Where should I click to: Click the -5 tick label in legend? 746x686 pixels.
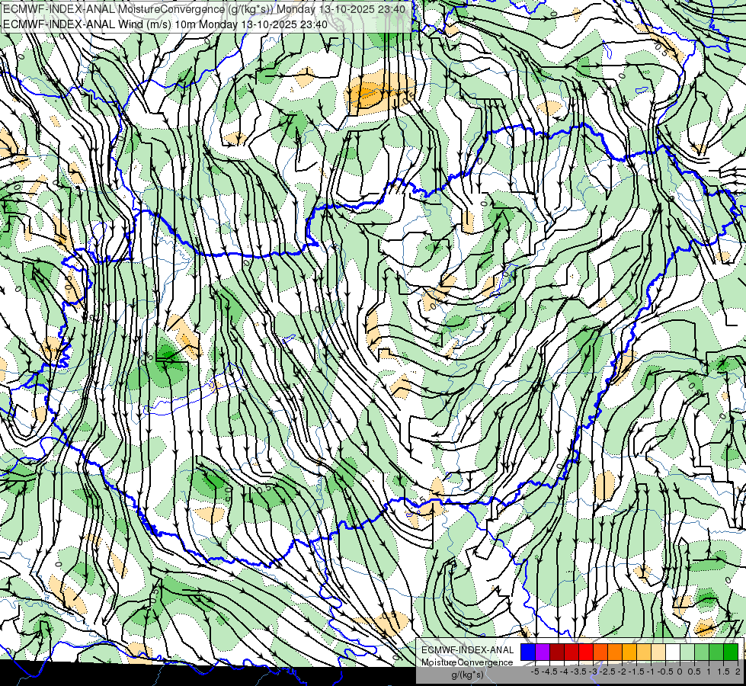[x=535, y=672]
